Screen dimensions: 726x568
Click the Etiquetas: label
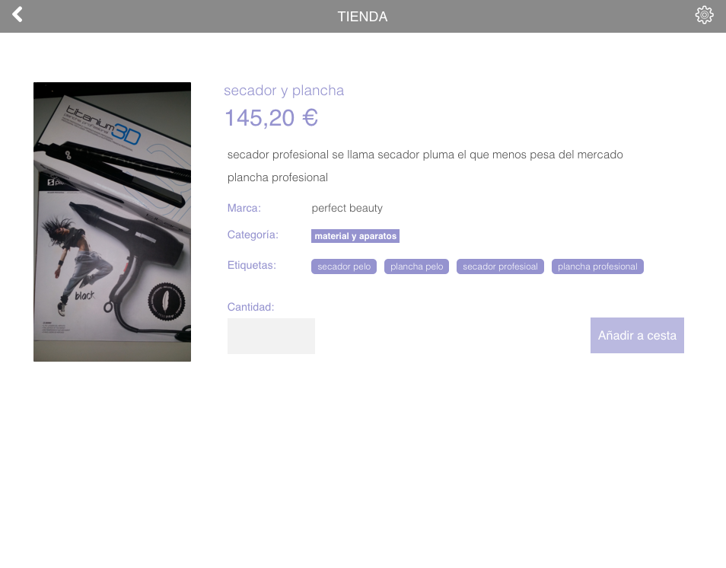coord(251,266)
